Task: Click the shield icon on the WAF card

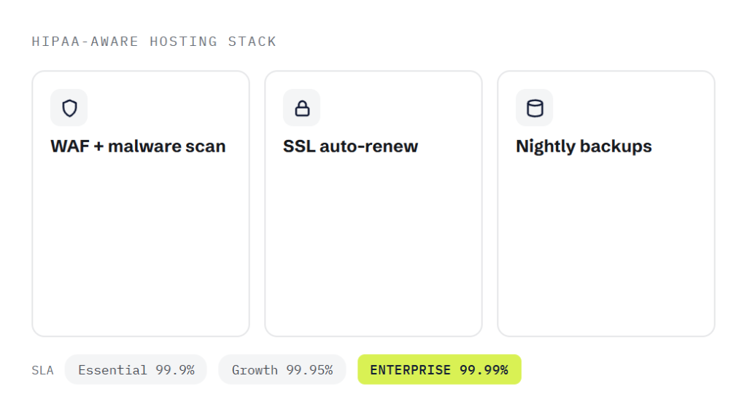Action: [69, 108]
